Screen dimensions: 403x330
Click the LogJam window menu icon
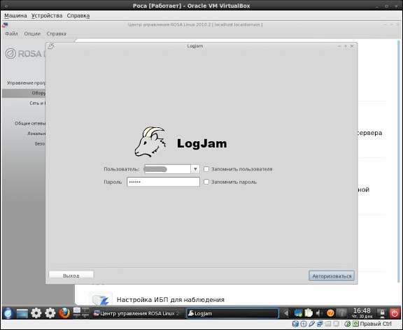(51, 46)
